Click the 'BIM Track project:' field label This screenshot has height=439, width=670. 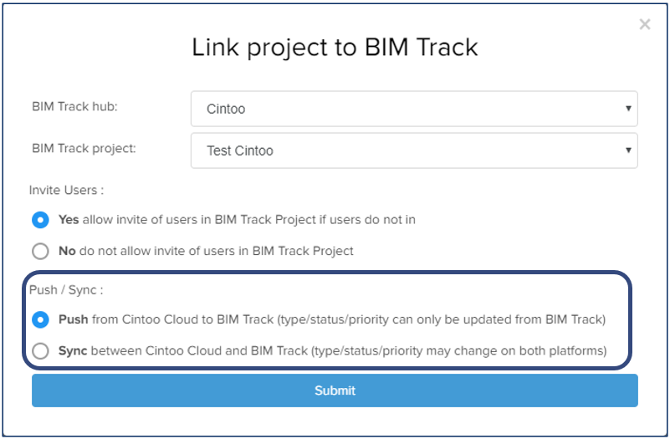(84, 148)
